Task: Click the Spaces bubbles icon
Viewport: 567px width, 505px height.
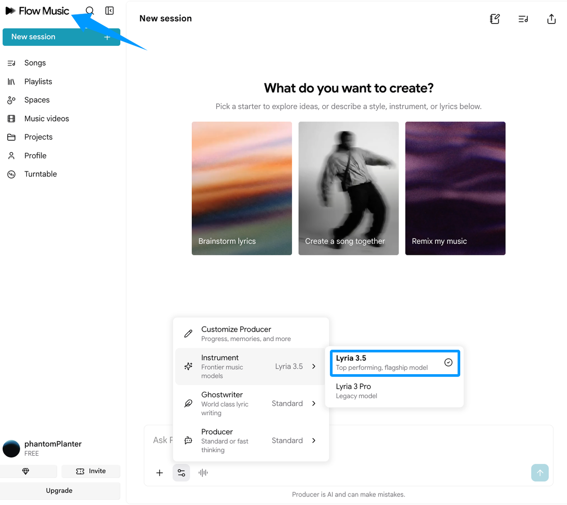Action: coord(12,100)
